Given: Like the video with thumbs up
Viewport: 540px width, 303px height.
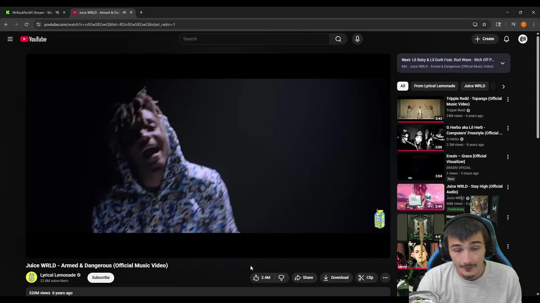Looking at the screenshot, I should tap(262, 277).
